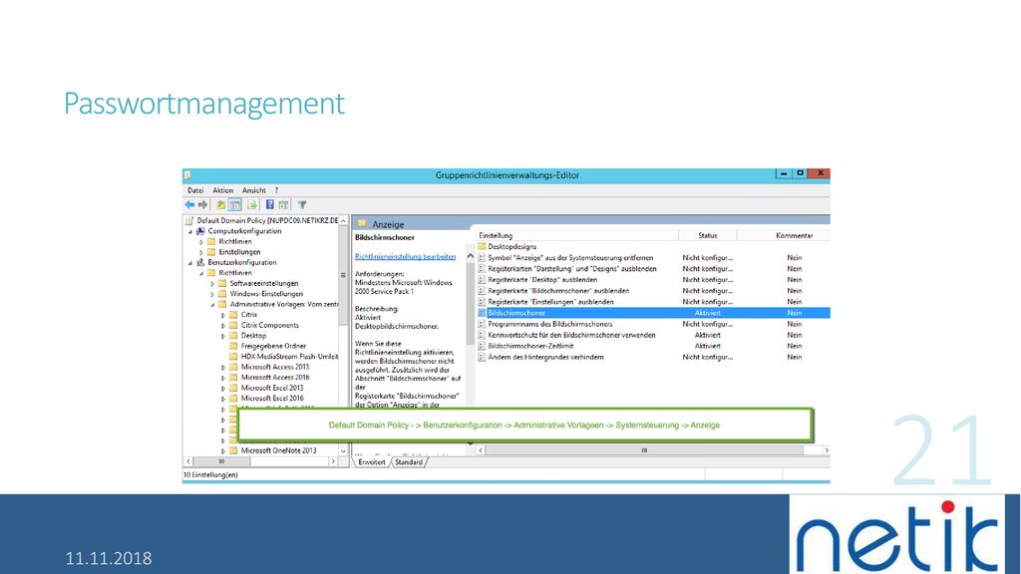This screenshot has width=1021, height=574.
Task: Click the Anzeige folder icon in the header
Action: coord(362,223)
